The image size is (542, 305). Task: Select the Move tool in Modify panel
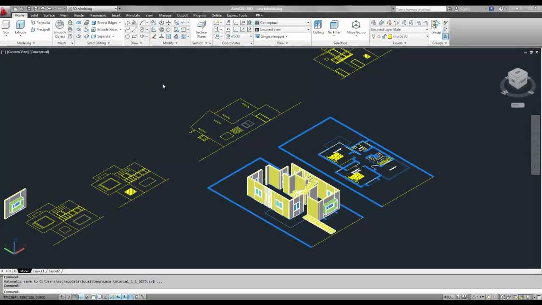(169, 23)
